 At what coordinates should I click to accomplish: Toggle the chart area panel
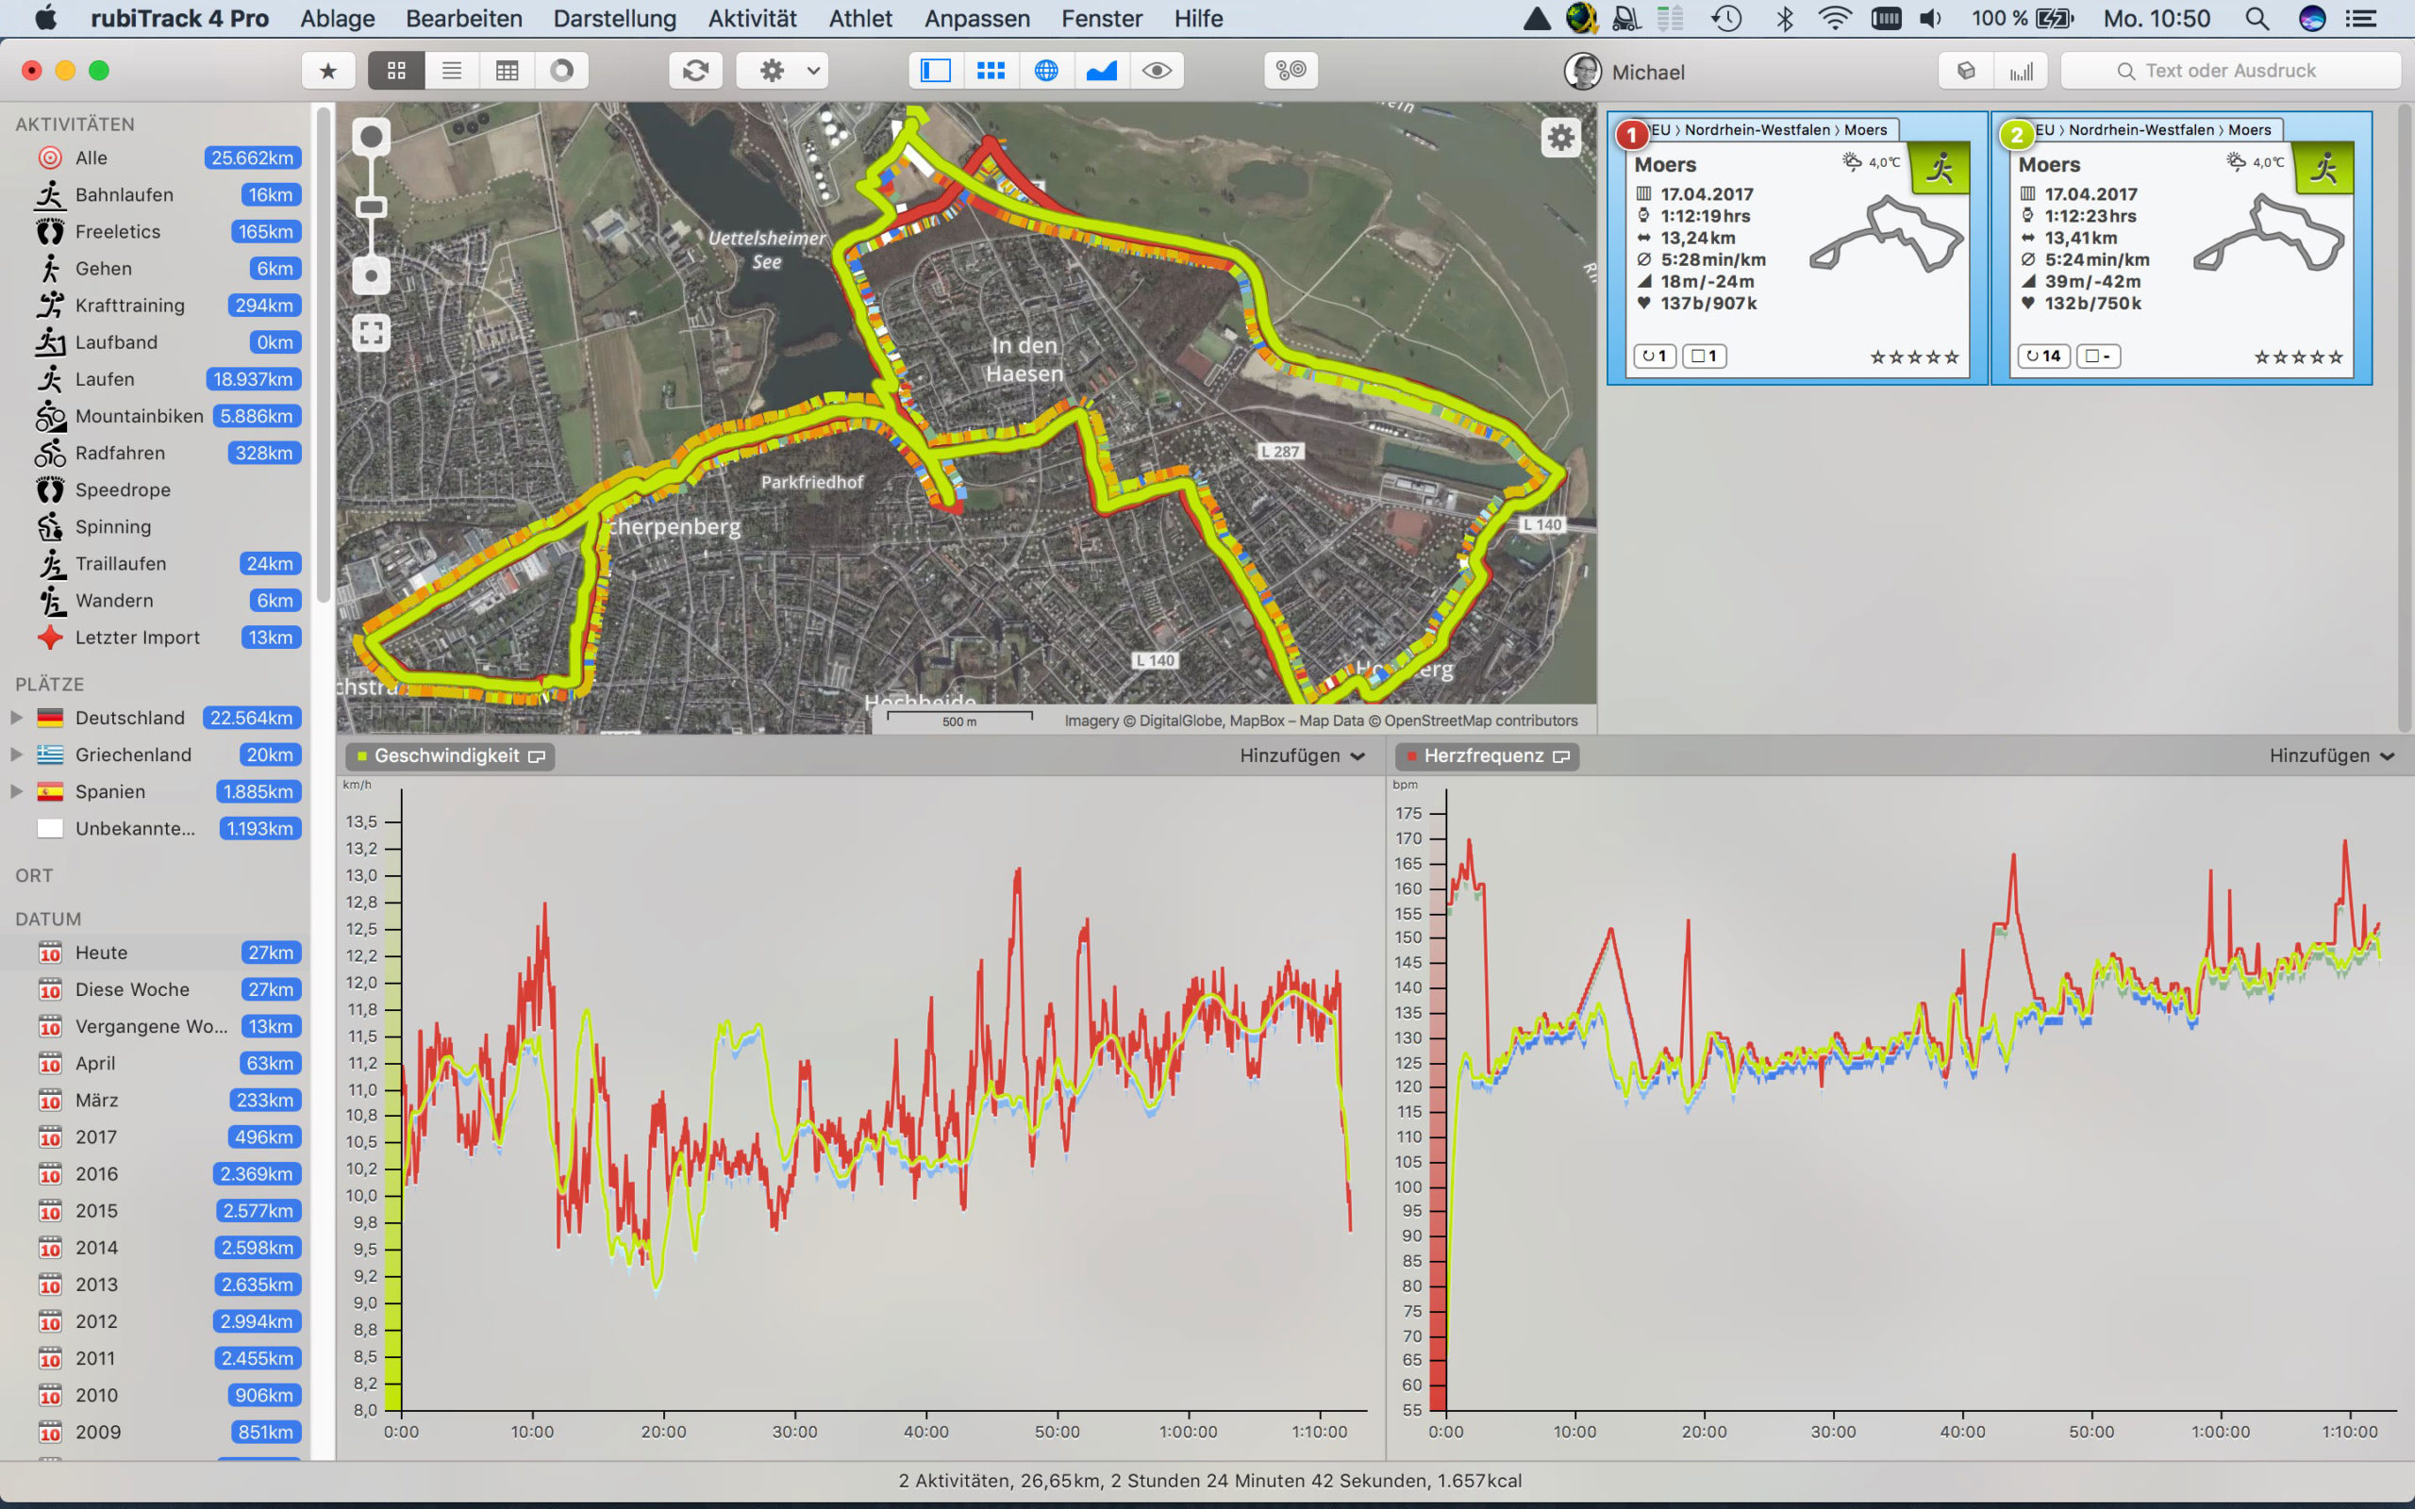1102,71
